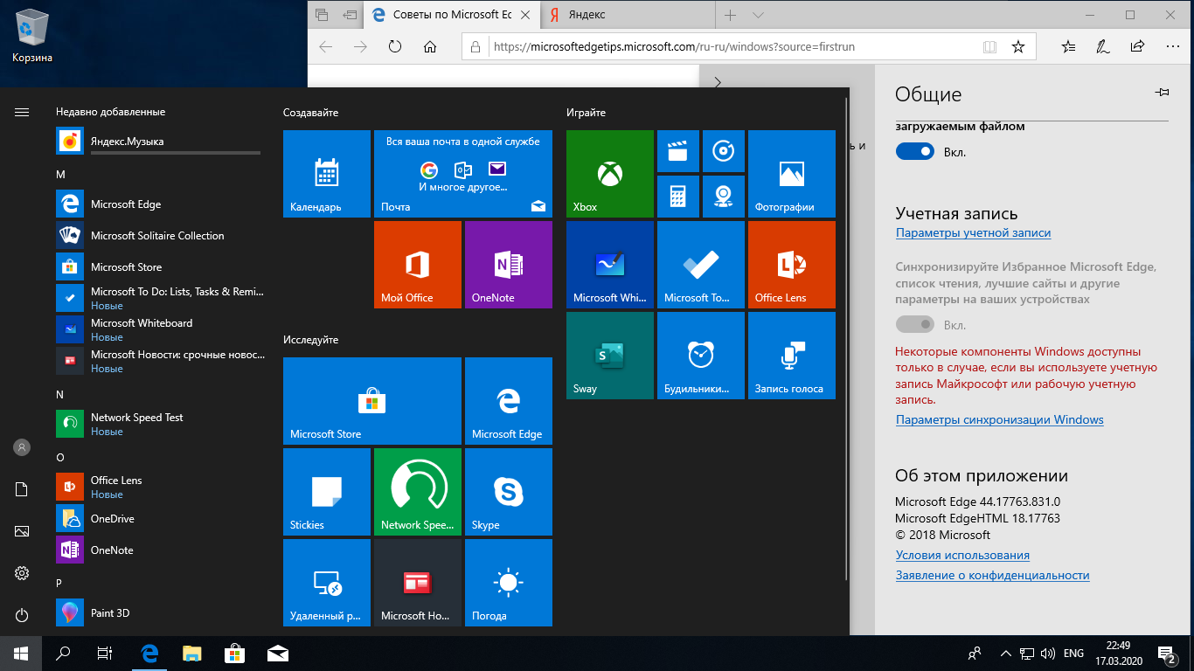Viewport: 1194px width, 671px height.
Task: Open Условия использования link
Action: point(962,556)
